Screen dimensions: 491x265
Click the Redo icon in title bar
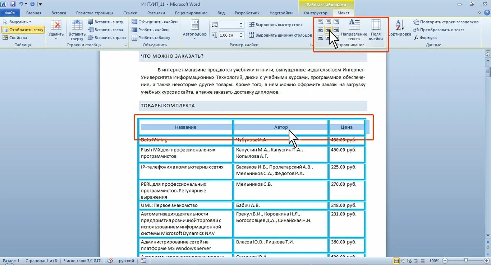coord(32,4)
